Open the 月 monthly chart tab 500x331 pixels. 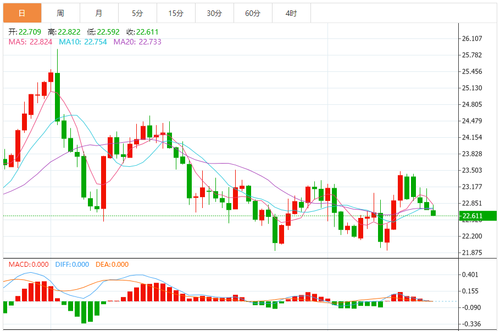(x=99, y=13)
